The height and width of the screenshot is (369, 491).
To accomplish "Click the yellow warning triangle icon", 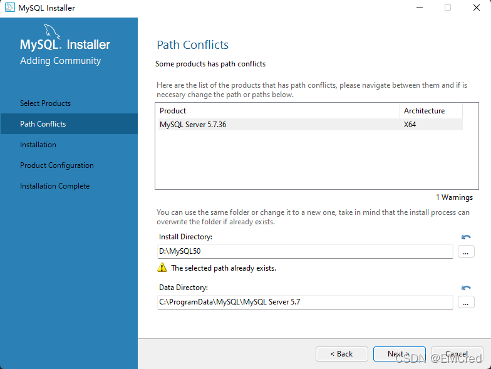I will tap(162, 268).
